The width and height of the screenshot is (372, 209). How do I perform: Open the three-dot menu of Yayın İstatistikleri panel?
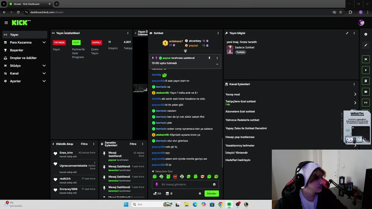click(128, 33)
